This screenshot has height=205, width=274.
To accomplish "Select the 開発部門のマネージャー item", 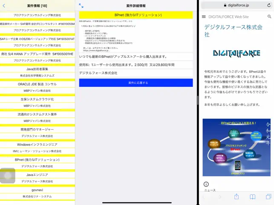I will pyautogui.click(x=37, y=129).
